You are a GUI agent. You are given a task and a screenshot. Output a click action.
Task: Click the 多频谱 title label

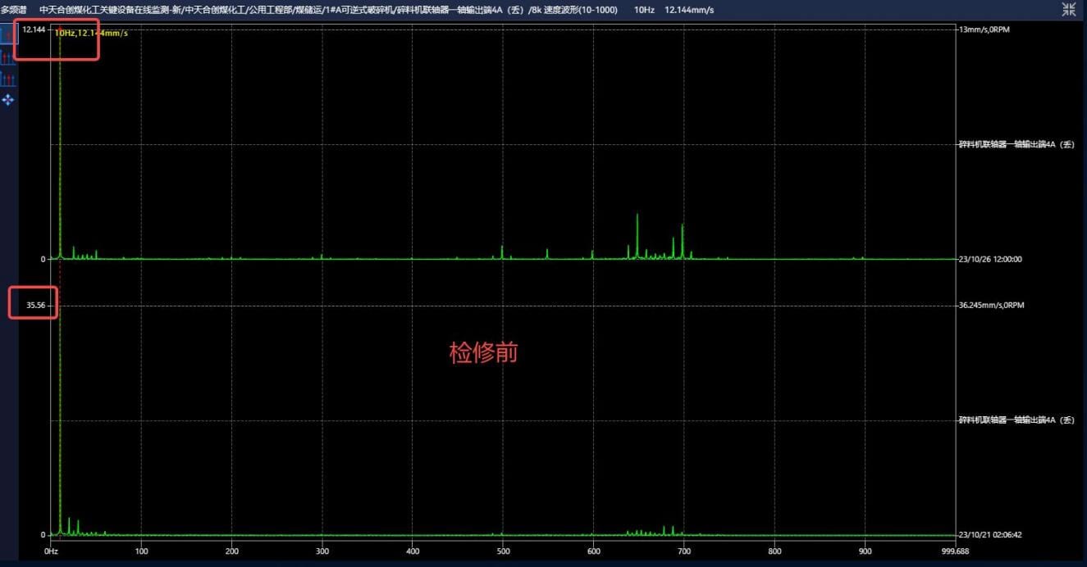13,9
